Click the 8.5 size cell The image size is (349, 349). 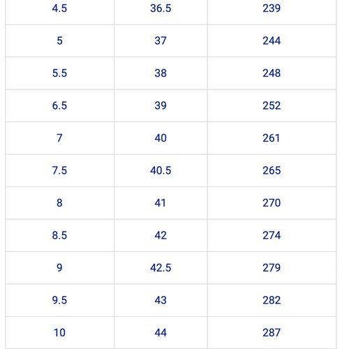(59, 235)
